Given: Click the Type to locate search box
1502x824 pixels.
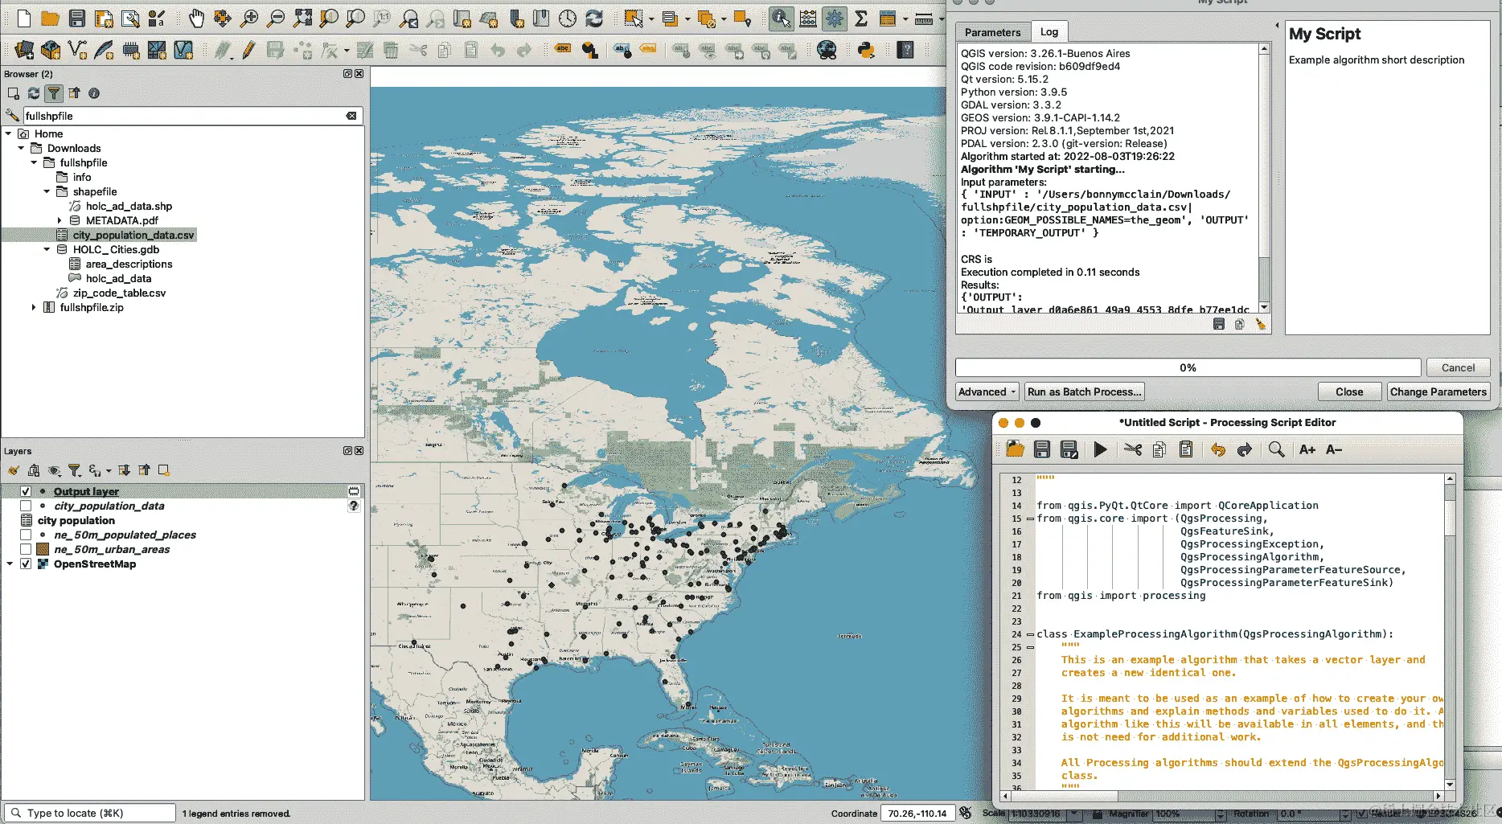Looking at the screenshot, I should tap(89, 813).
